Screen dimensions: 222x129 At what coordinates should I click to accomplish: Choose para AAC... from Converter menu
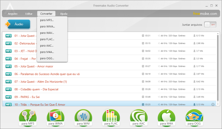click(52, 45)
